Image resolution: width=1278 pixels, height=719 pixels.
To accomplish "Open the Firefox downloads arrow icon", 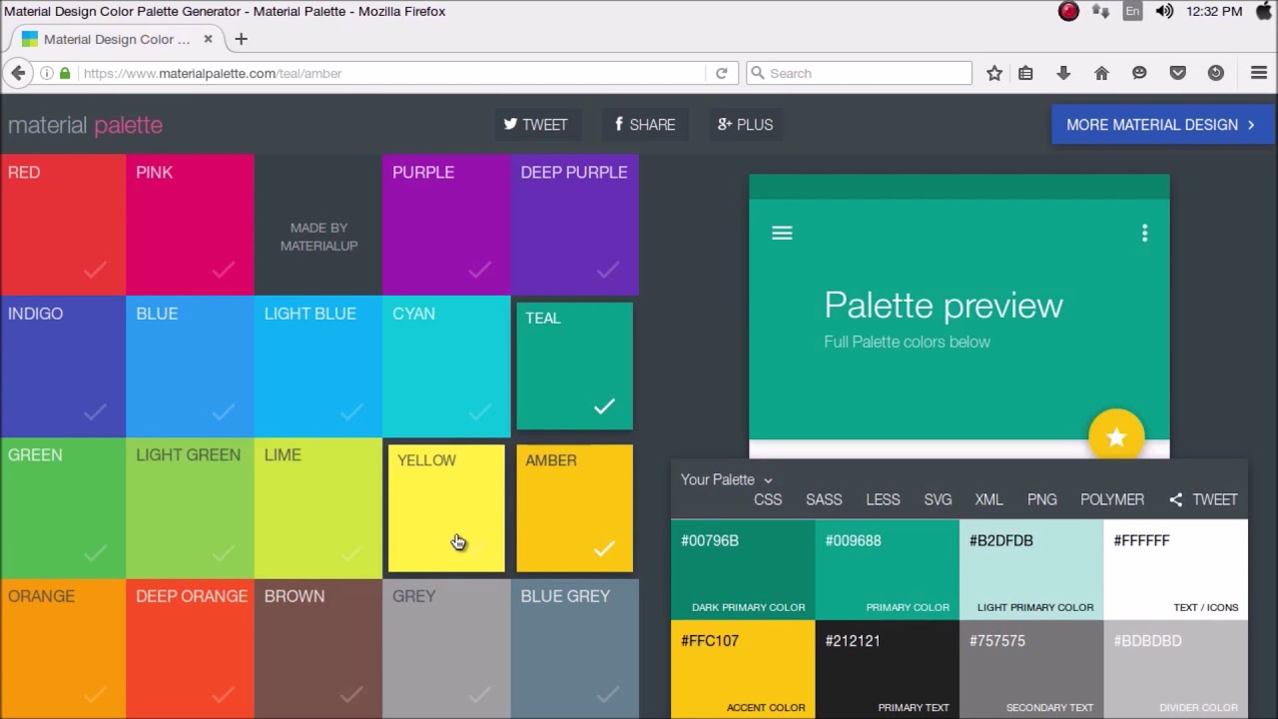I will (1063, 73).
